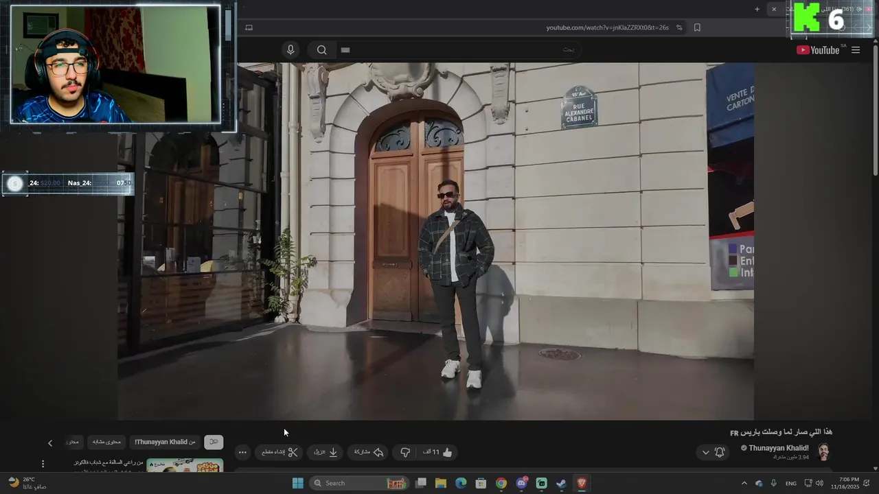Screen dimensions: 879x494
Task: Open a new browser tab
Action: [x=757, y=9]
